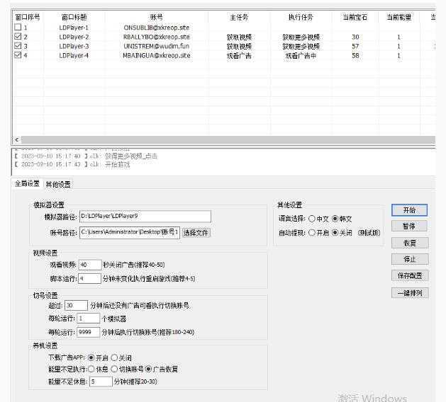Image resolution: width=446 pixels, height=402 pixels.
Task: Hit the 停止 button
Action: 409,259
